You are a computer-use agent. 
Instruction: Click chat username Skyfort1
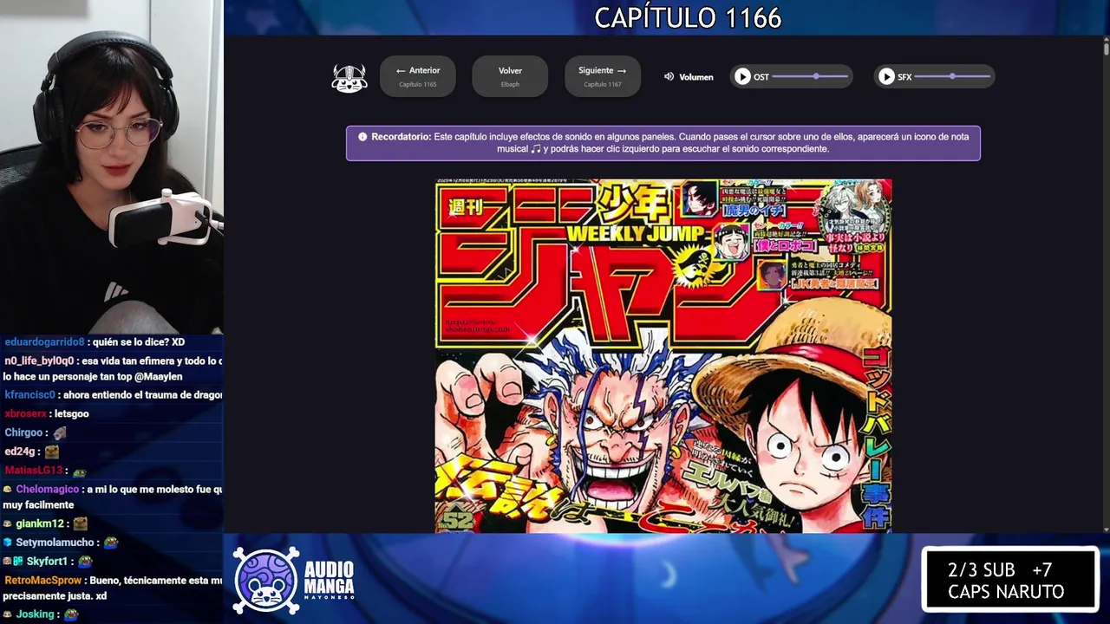[x=47, y=562]
